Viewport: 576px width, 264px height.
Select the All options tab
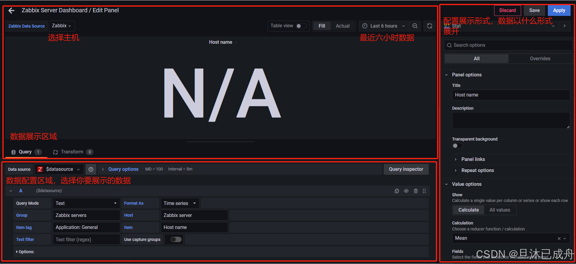click(x=476, y=59)
